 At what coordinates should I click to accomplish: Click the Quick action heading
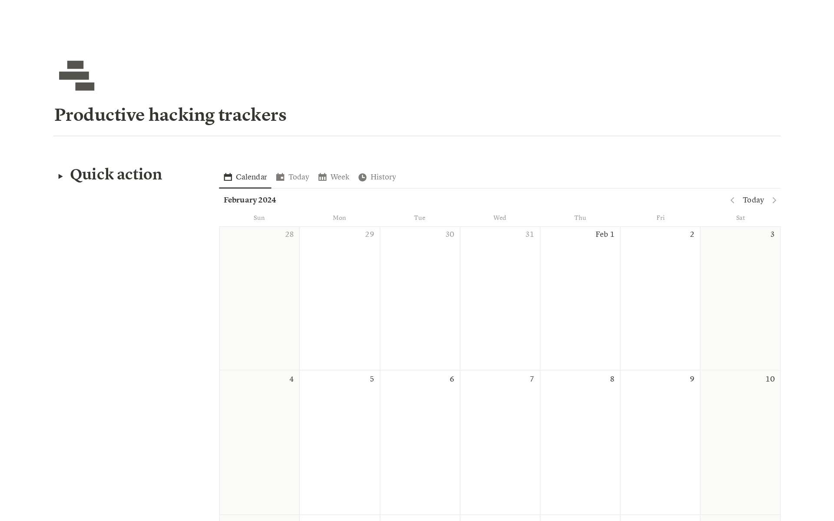coord(116,174)
